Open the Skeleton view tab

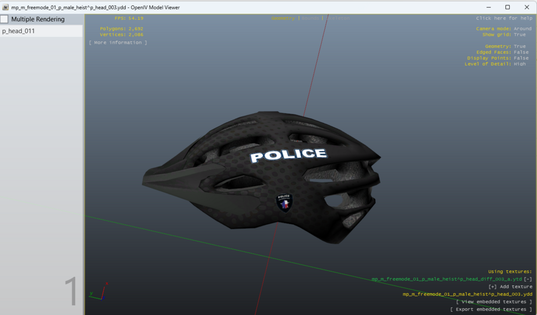pos(338,18)
